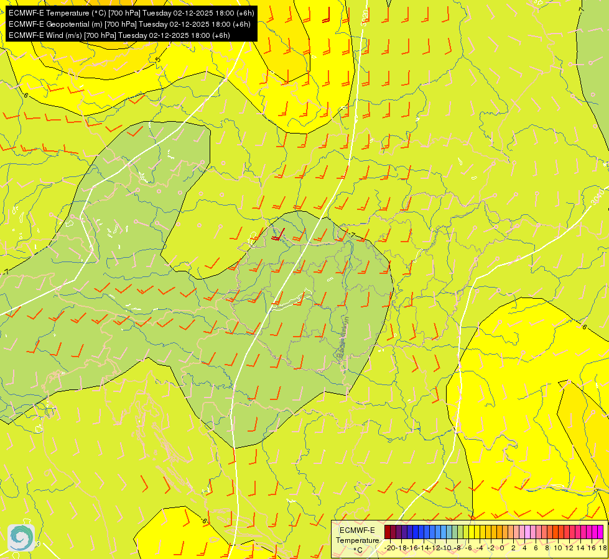Click the 0 value on the legend scale
This screenshot has width=609, height=559.
[x=502, y=548]
